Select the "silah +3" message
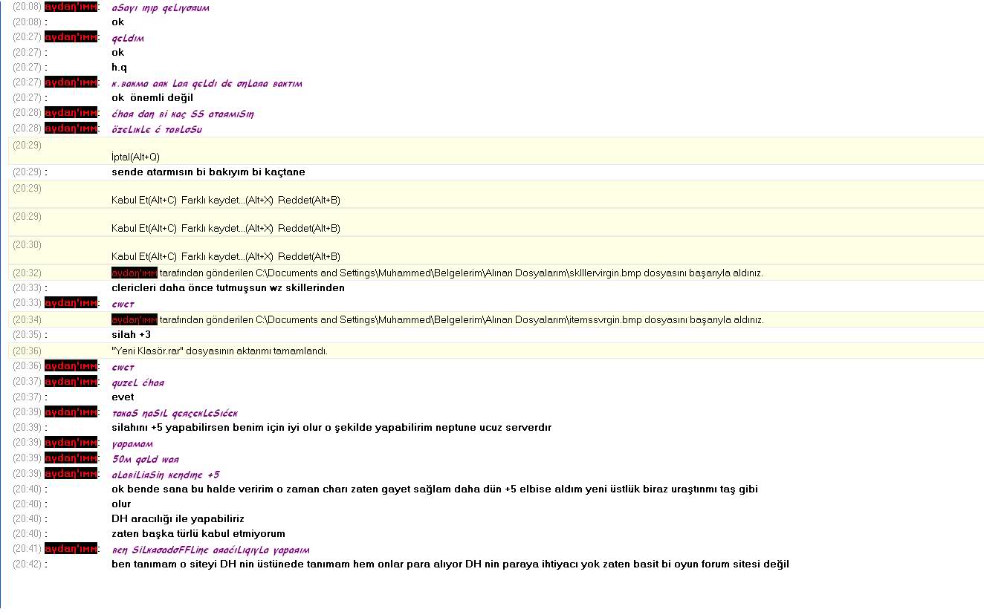The width and height of the screenshot is (984, 612). click(132, 335)
